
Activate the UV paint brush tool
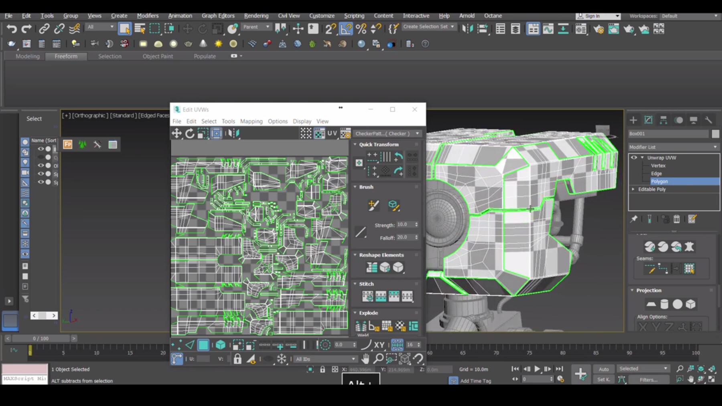373,205
